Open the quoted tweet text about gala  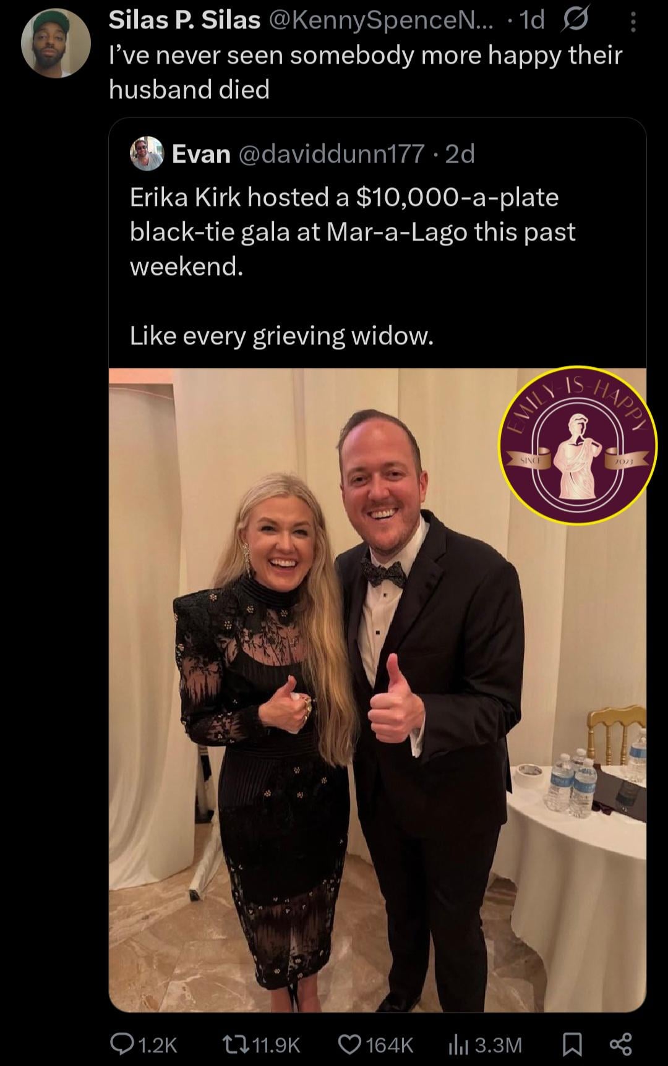[353, 266]
